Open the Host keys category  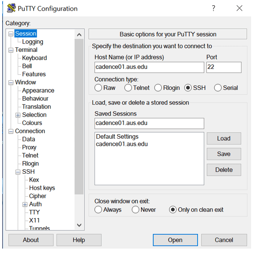[42, 188]
